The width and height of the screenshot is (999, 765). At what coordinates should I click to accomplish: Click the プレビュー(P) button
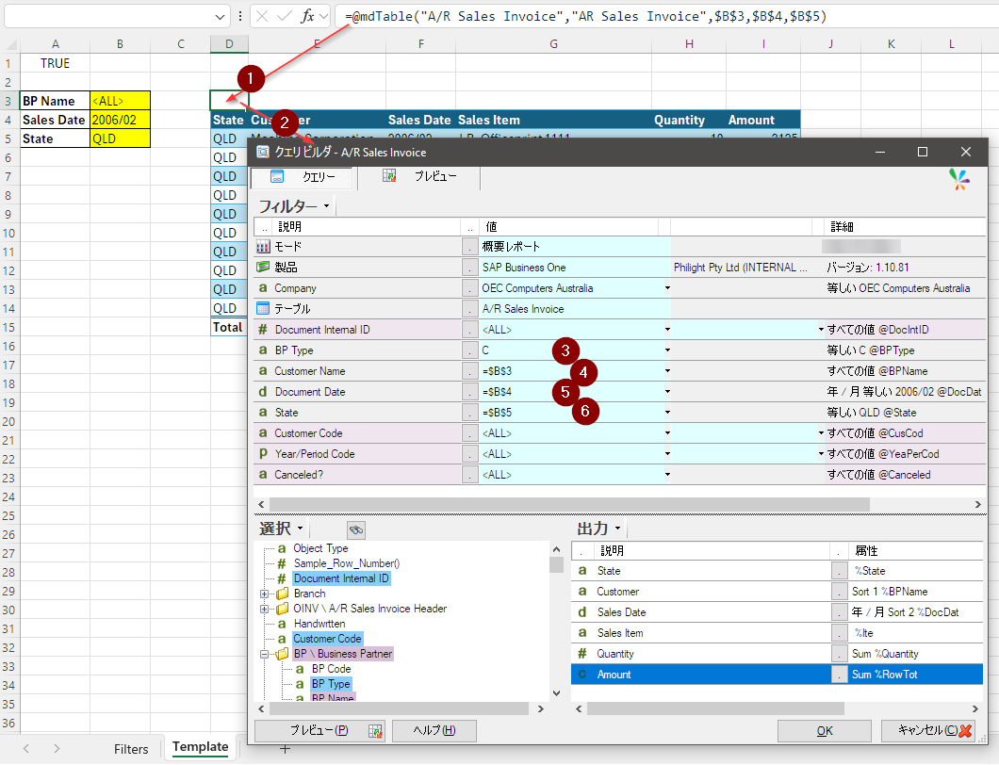[x=319, y=730]
